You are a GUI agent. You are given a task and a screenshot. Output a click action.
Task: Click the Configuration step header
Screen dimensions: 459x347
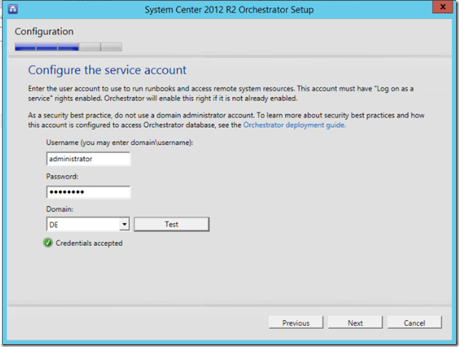tap(44, 32)
